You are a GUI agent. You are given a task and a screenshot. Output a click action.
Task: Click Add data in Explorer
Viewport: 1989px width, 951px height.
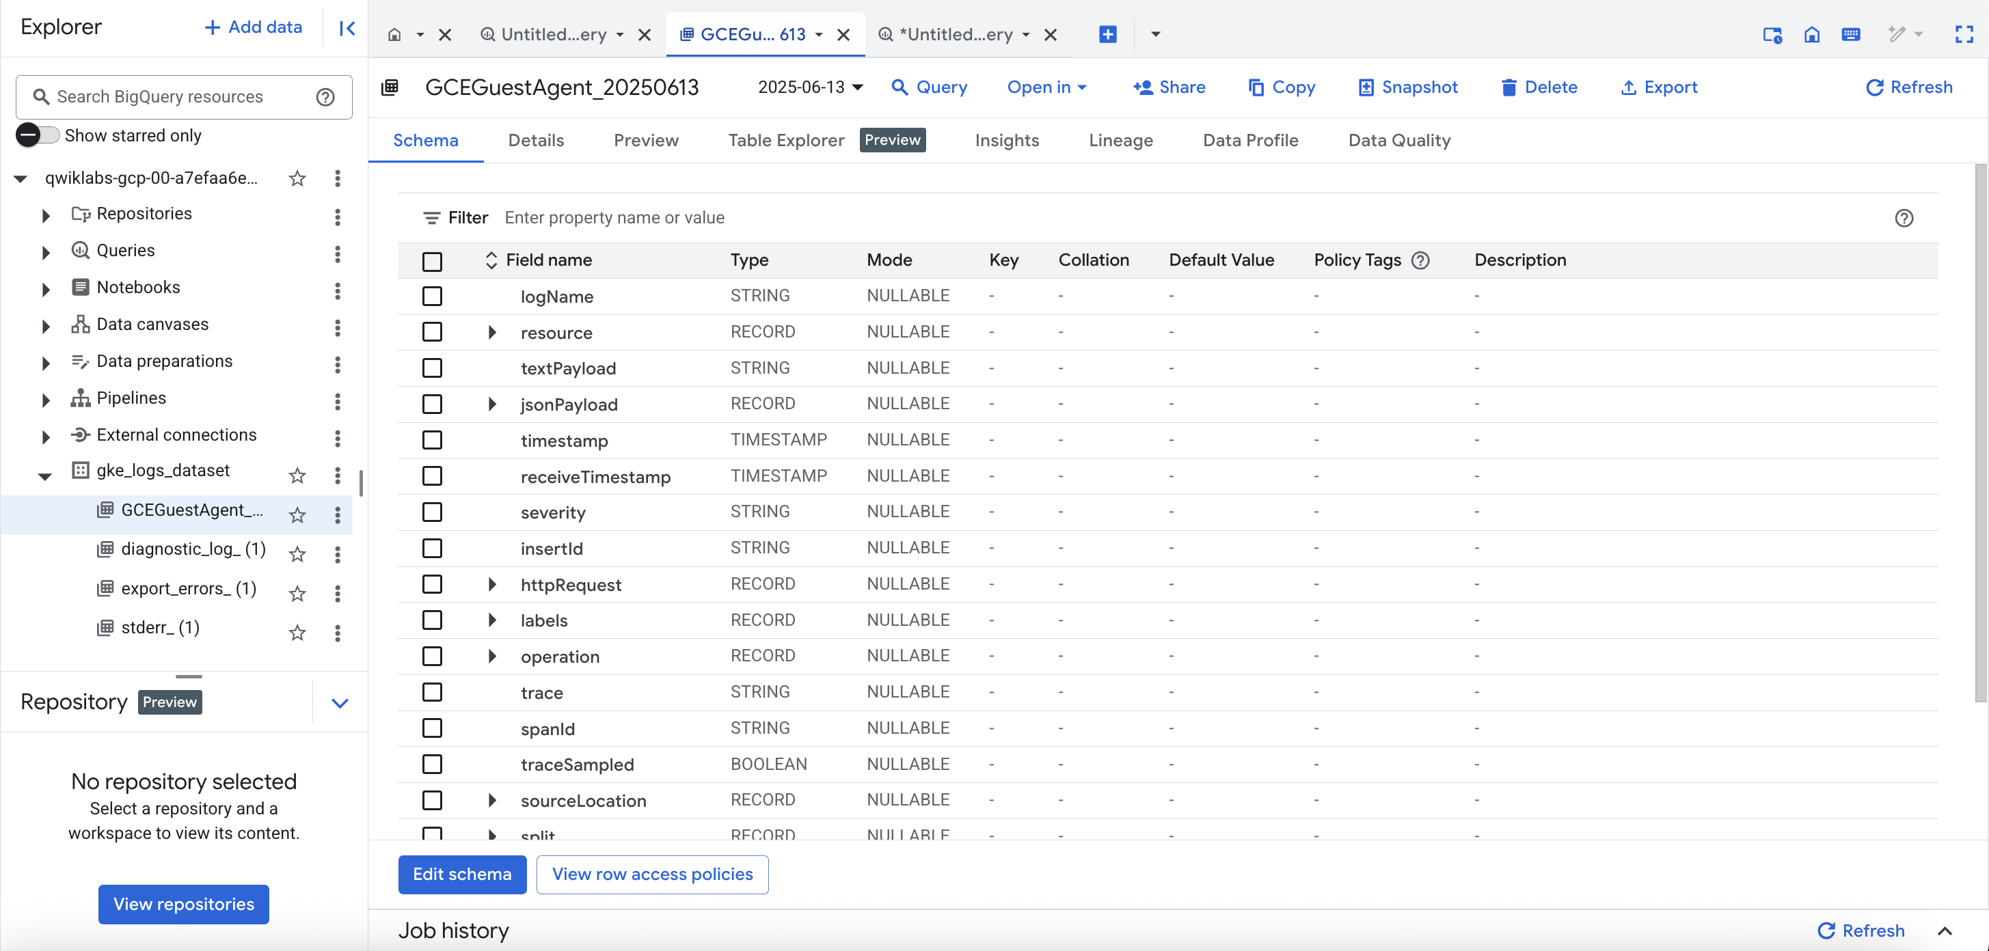point(254,28)
